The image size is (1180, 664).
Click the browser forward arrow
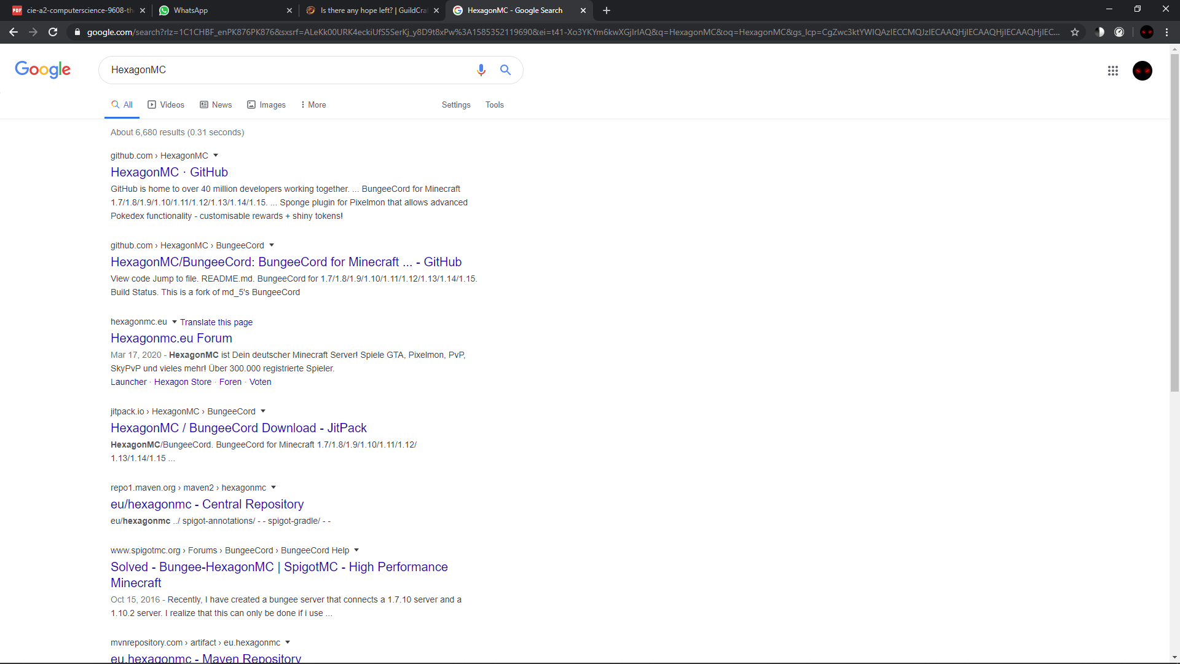click(x=33, y=32)
